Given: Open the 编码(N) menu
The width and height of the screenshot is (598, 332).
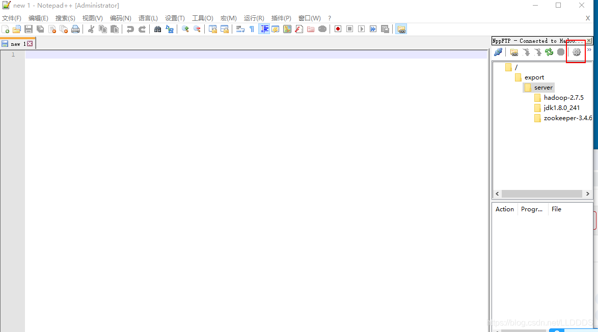Looking at the screenshot, I should tap(121, 18).
